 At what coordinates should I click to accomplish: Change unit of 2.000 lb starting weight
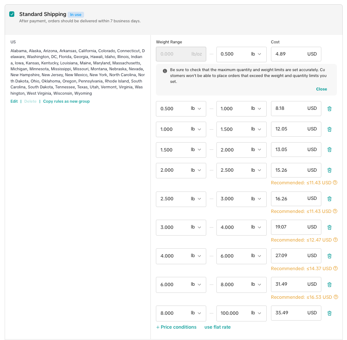(x=196, y=170)
